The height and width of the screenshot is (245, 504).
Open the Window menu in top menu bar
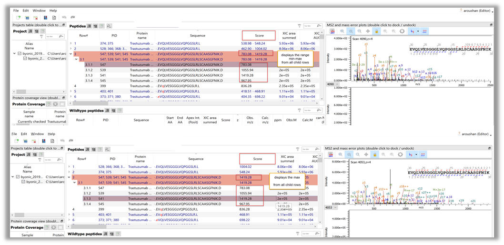click(x=39, y=10)
